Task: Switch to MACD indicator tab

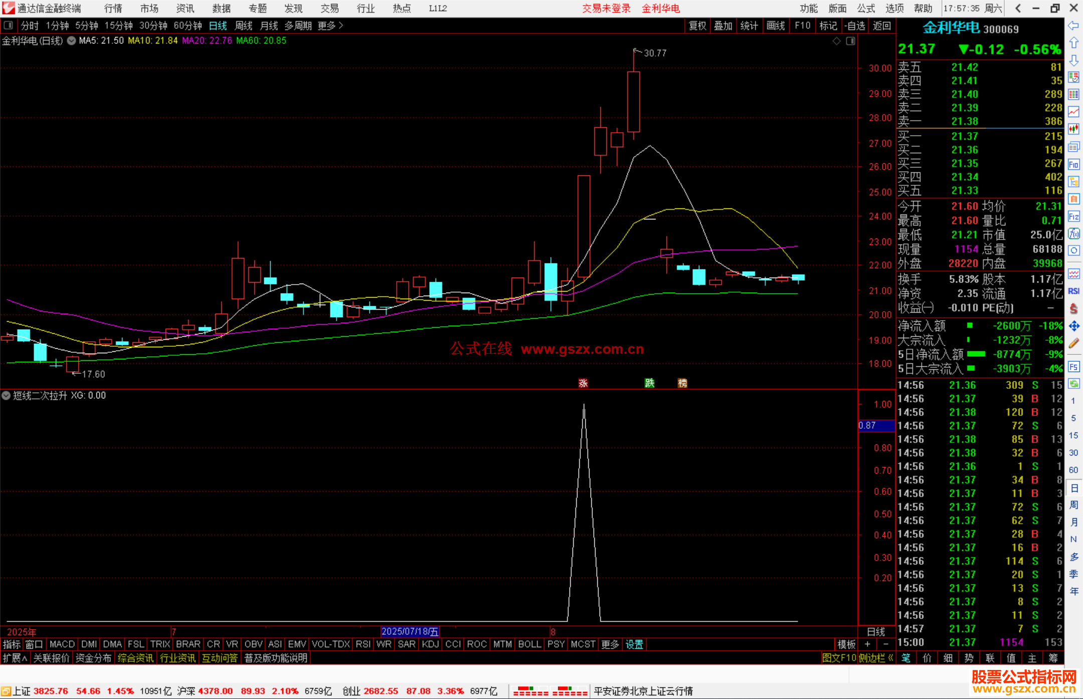Action: [62, 644]
